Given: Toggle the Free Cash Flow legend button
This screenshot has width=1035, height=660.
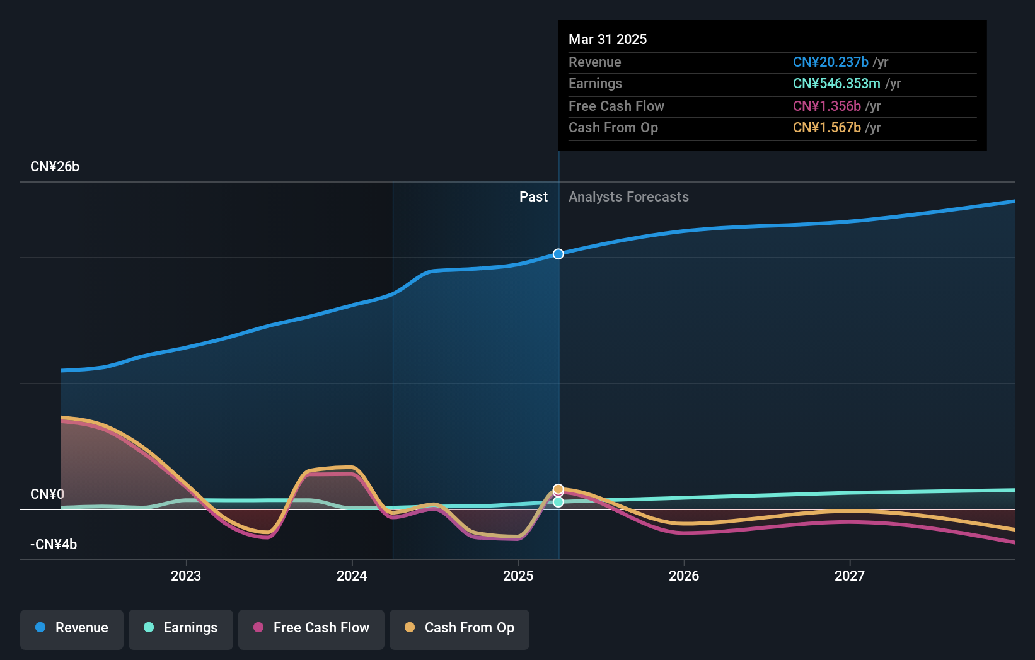Looking at the screenshot, I should (311, 629).
